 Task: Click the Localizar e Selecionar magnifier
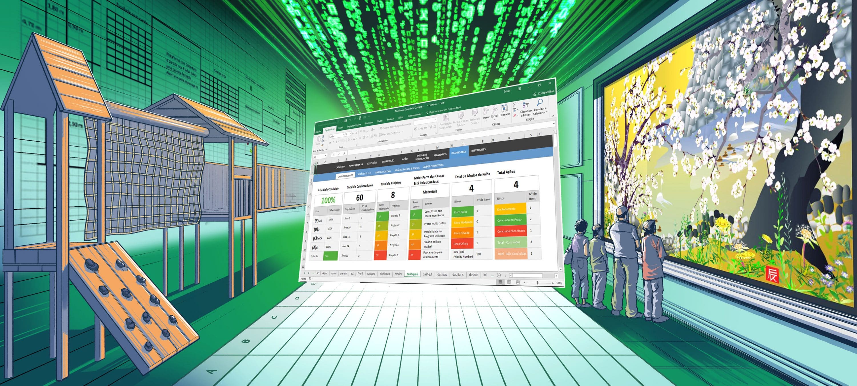click(x=540, y=103)
